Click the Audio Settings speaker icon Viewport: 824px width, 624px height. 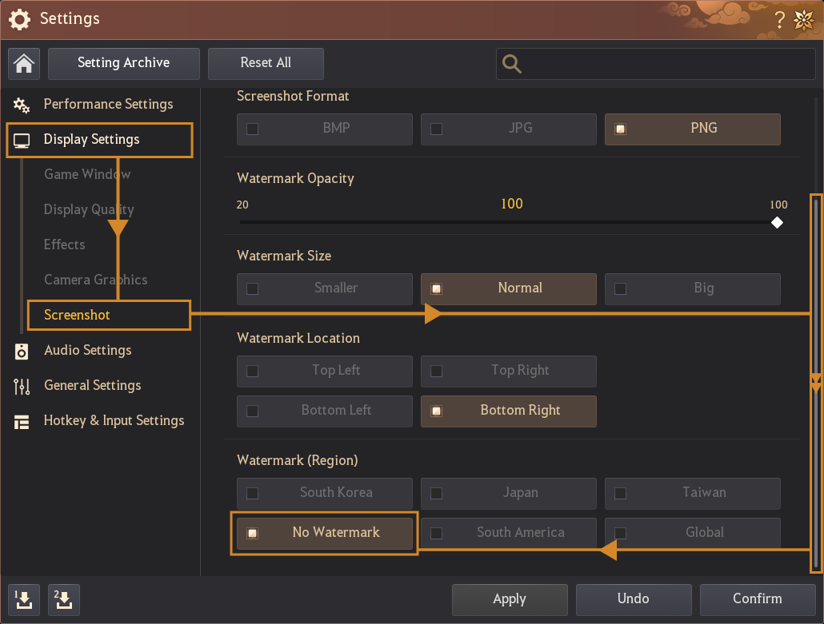(22, 351)
